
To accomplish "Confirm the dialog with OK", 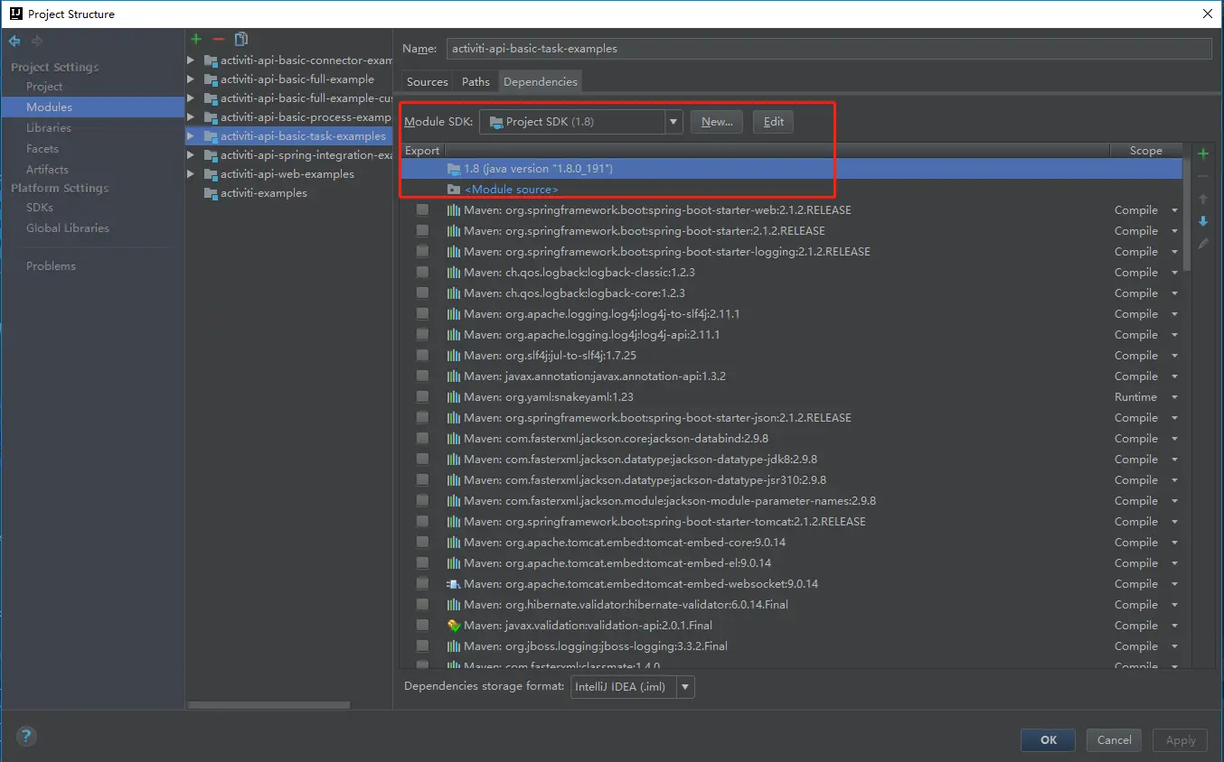I will (x=1048, y=740).
